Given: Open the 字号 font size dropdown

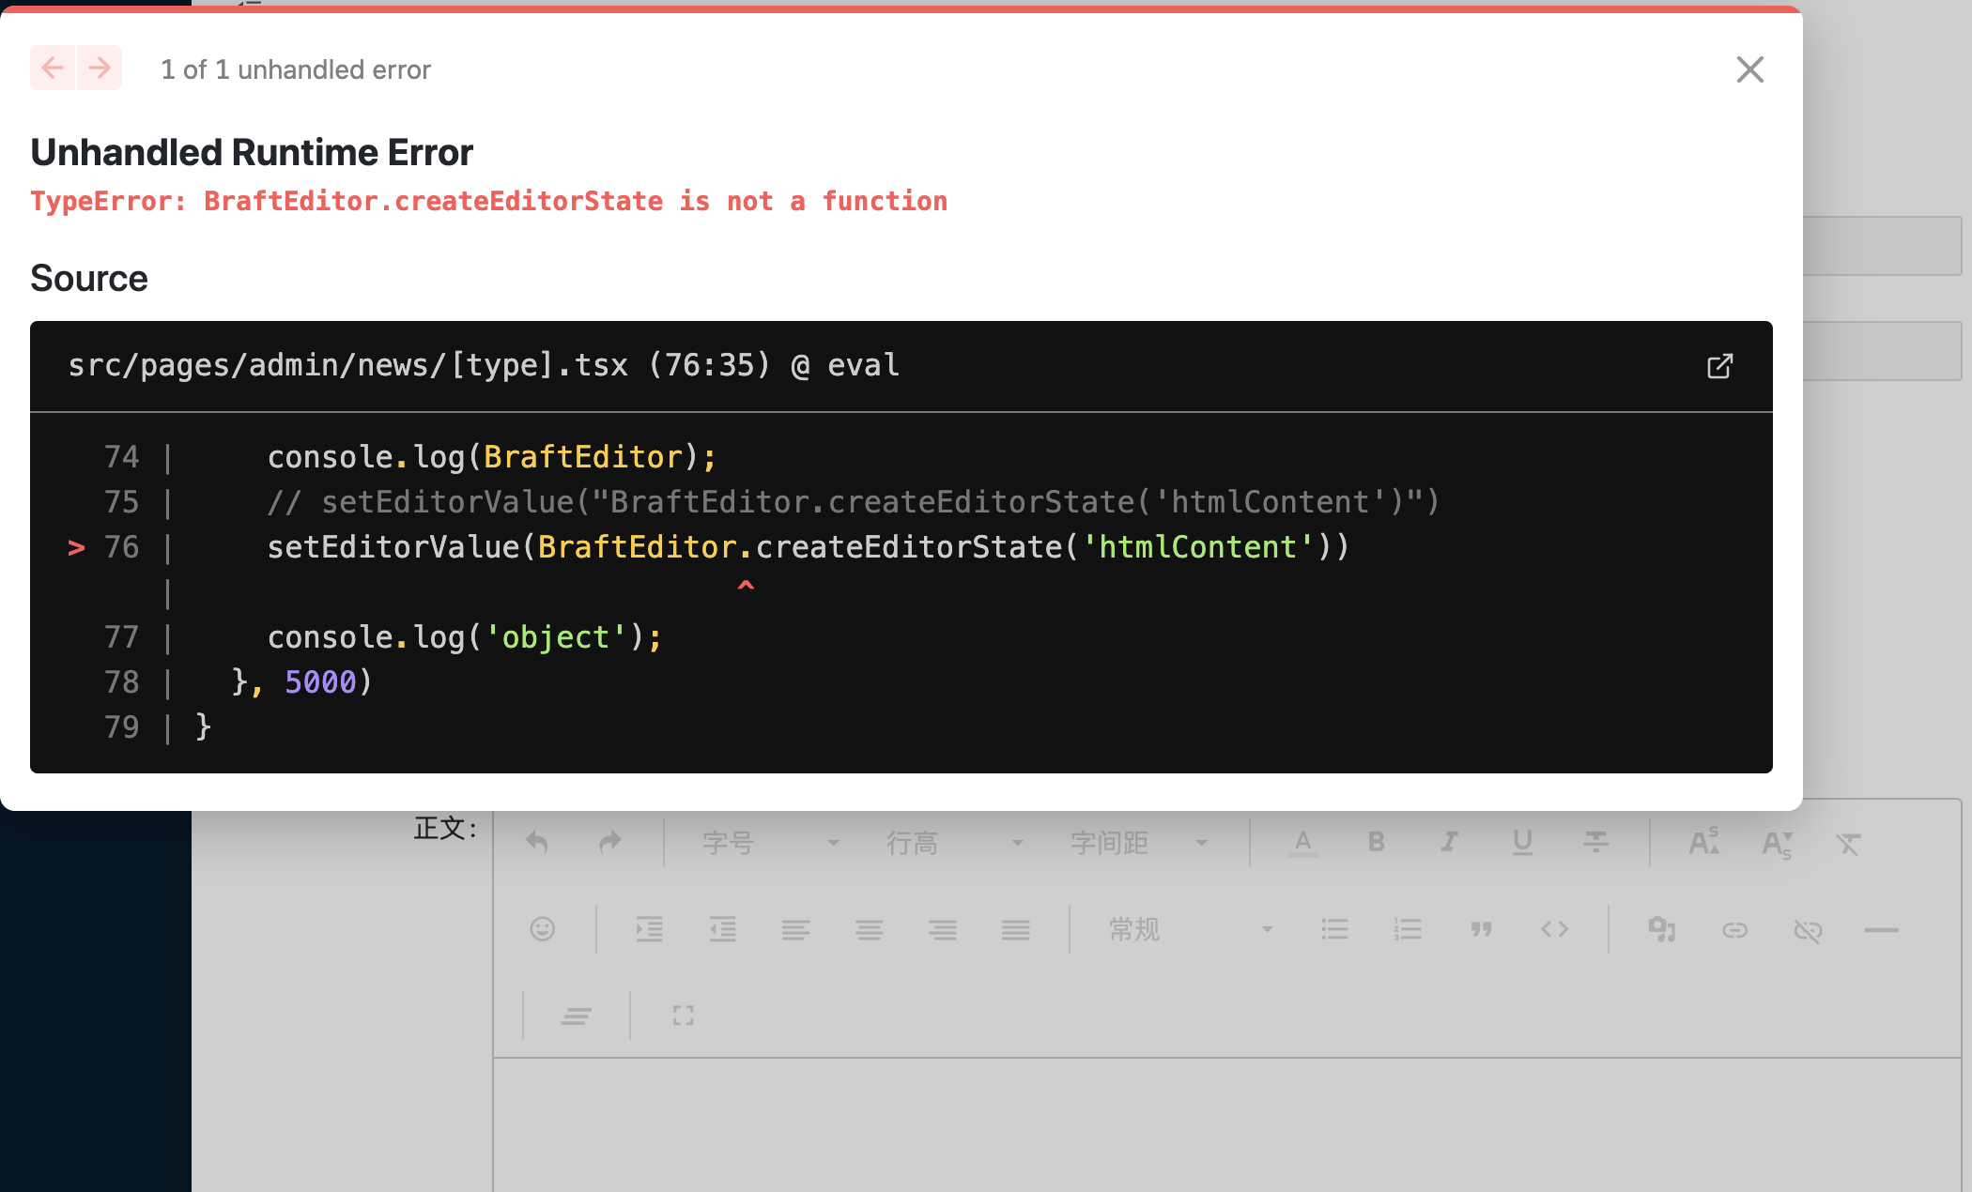Looking at the screenshot, I should tap(768, 843).
